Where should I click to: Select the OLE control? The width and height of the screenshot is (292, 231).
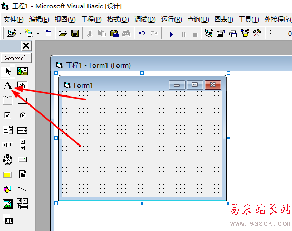(x=7, y=219)
